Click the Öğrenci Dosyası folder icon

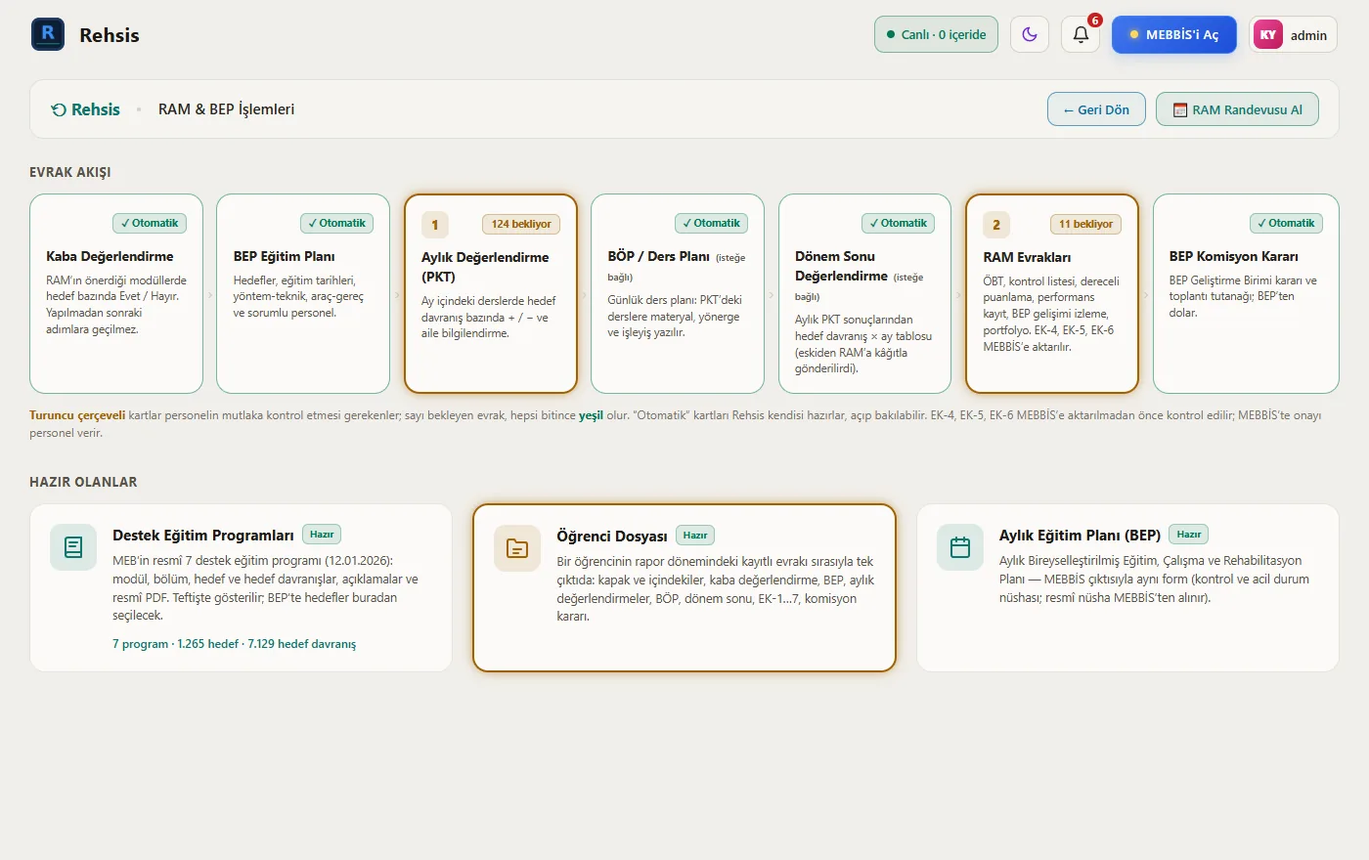pyautogui.click(x=517, y=548)
